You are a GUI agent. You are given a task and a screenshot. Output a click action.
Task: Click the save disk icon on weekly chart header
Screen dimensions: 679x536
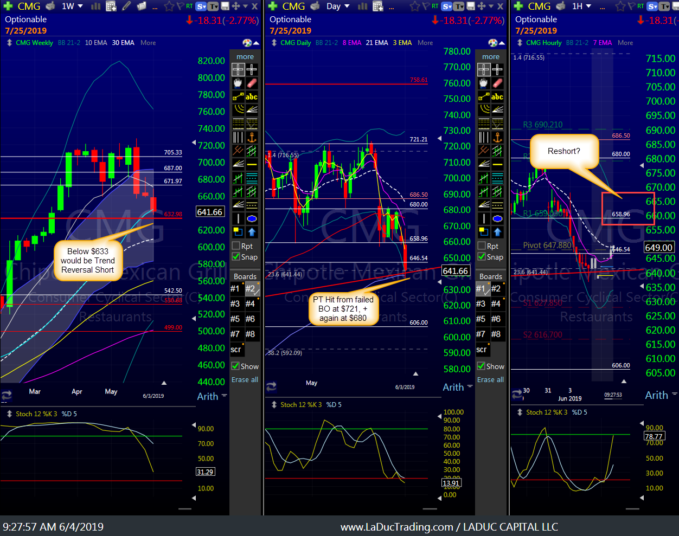pos(225,7)
